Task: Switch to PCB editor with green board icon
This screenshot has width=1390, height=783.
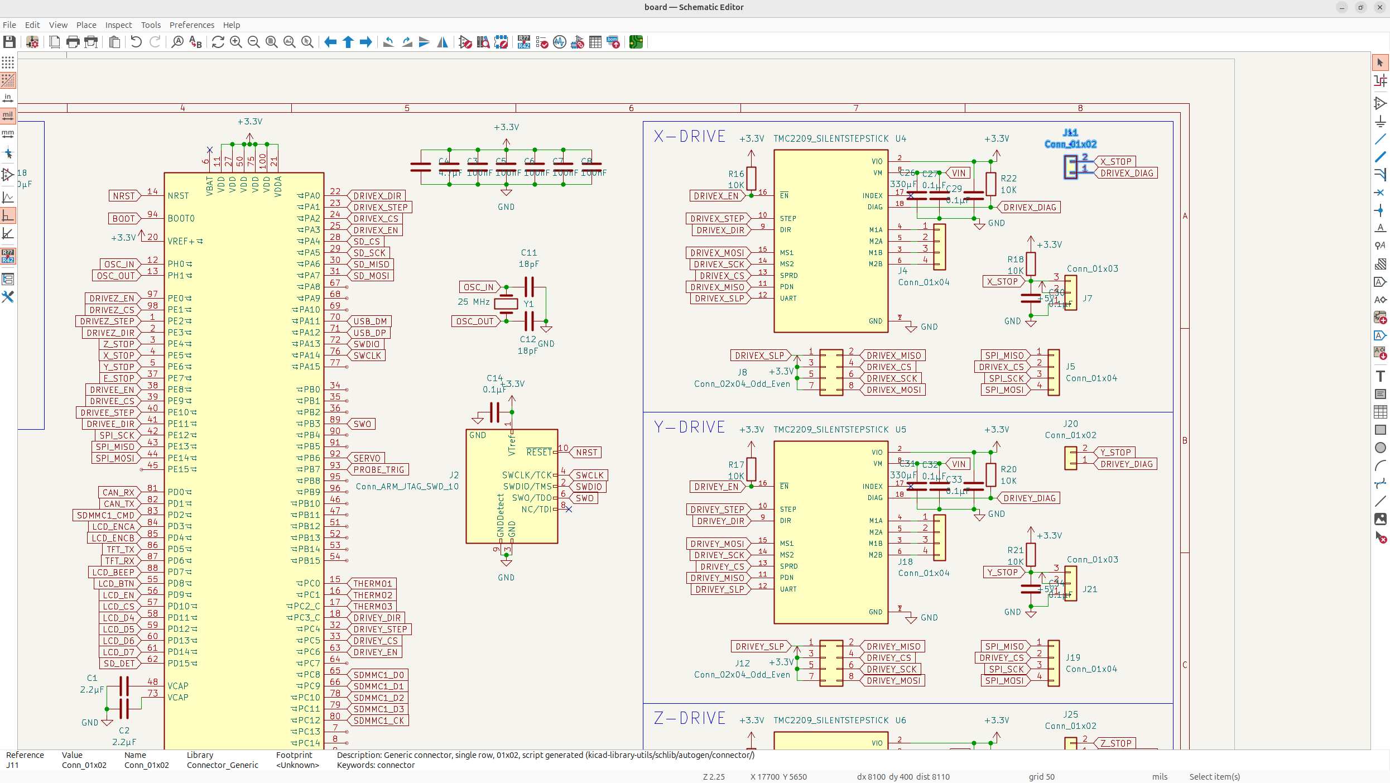Action: click(x=636, y=42)
